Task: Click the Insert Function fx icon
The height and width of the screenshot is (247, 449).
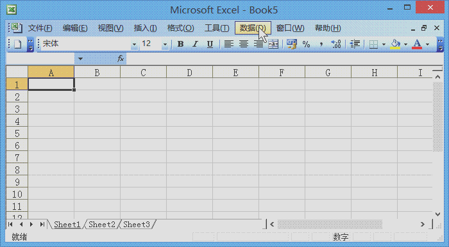Action: (121, 59)
